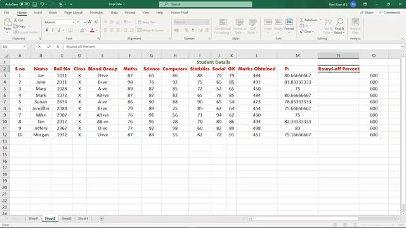Open the Format cells icon in Cells group
This screenshot has height=228, width=406.
coord(289,22)
